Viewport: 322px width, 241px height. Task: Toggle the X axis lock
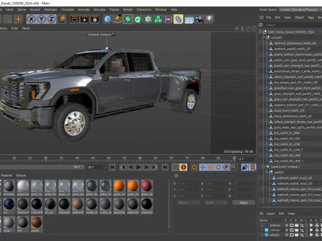point(32,19)
